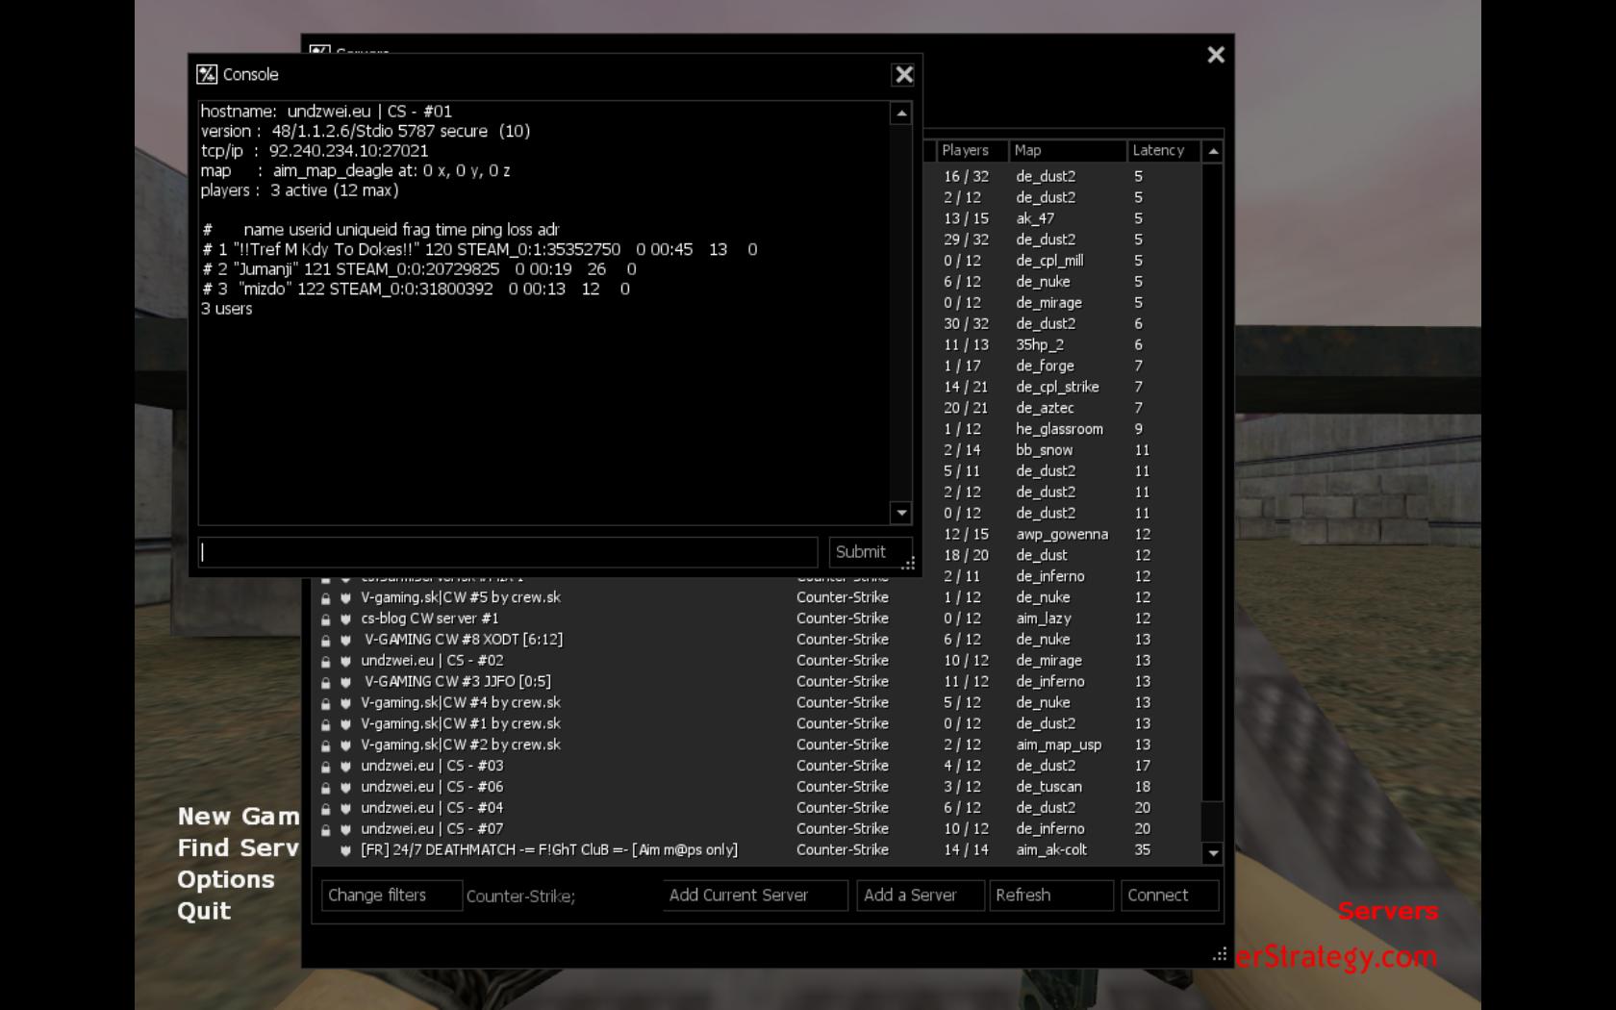The width and height of the screenshot is (1616, 1010).
Task: Click lock icon of cs-blog CW server #1
Action: click(326, 619)
